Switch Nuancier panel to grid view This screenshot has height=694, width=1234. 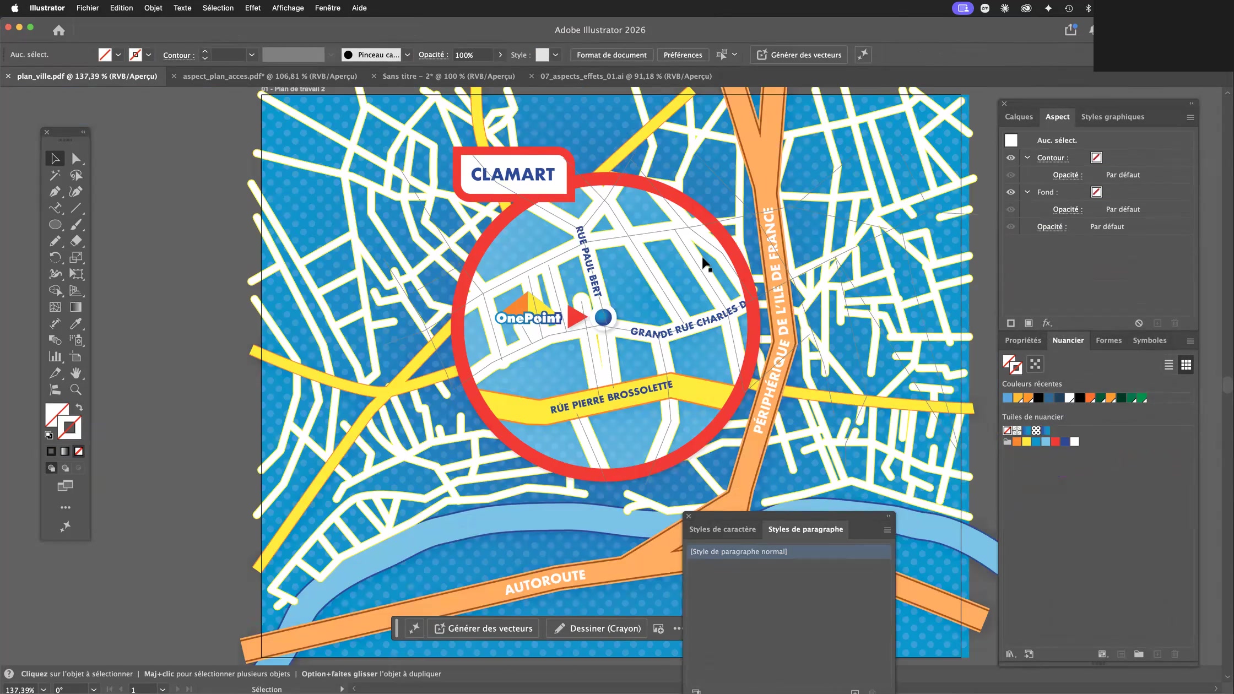[x=1186, y=365]
